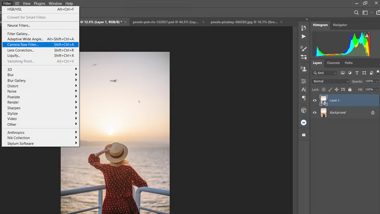Click the lock image pixels brush icon
Image resolution: width=380 pixels, height=214 pixels.
330,90
